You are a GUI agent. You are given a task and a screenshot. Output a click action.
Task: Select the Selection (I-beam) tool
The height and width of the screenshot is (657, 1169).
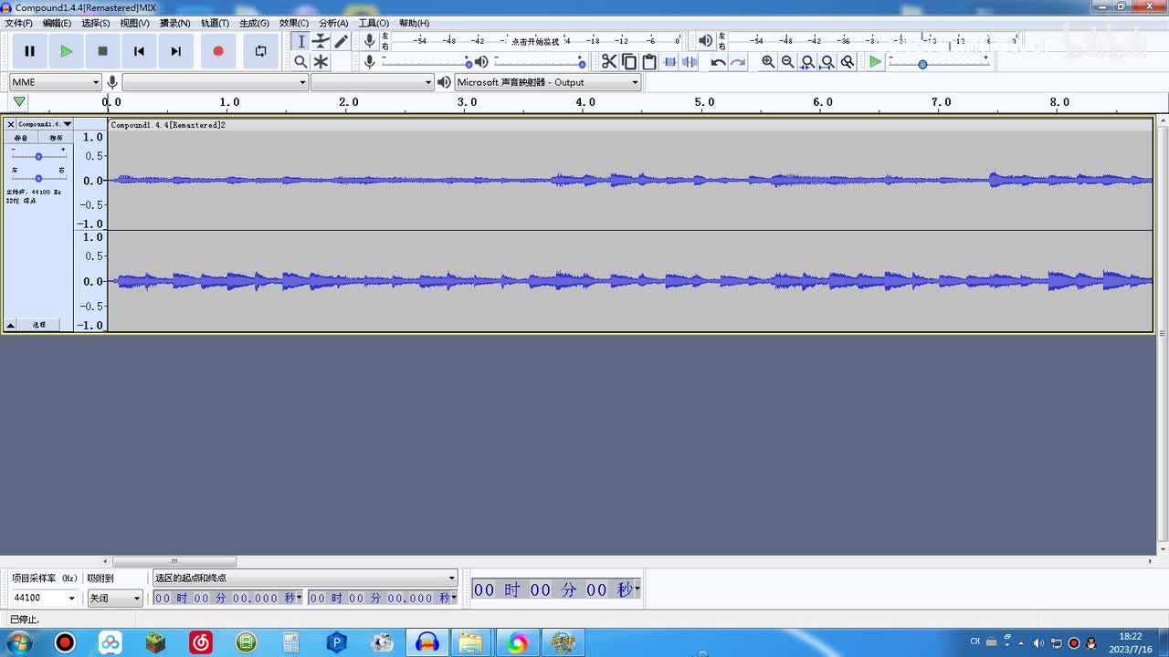300,41
